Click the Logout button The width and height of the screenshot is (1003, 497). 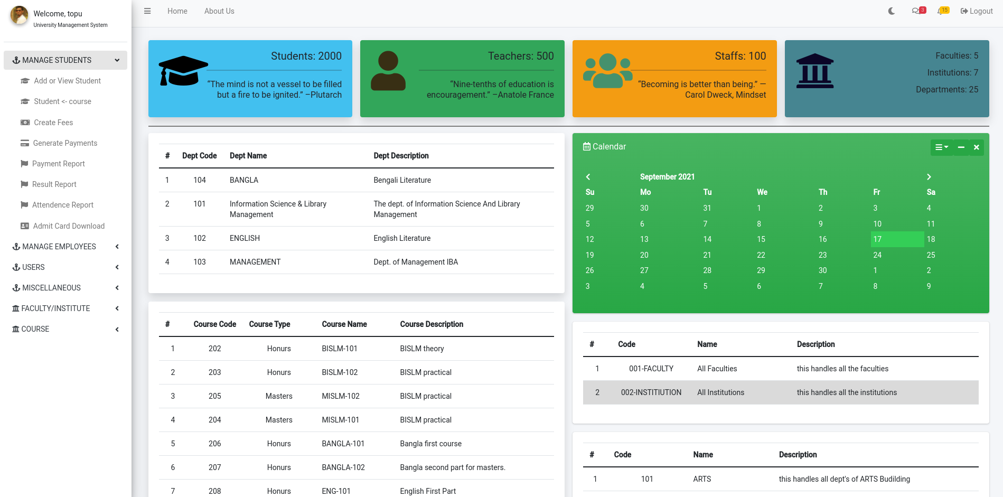pyautogui.click(x=976, y=11)
